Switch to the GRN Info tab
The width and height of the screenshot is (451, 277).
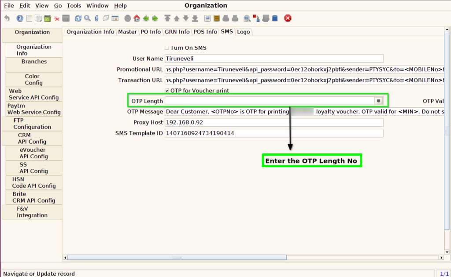177,32
